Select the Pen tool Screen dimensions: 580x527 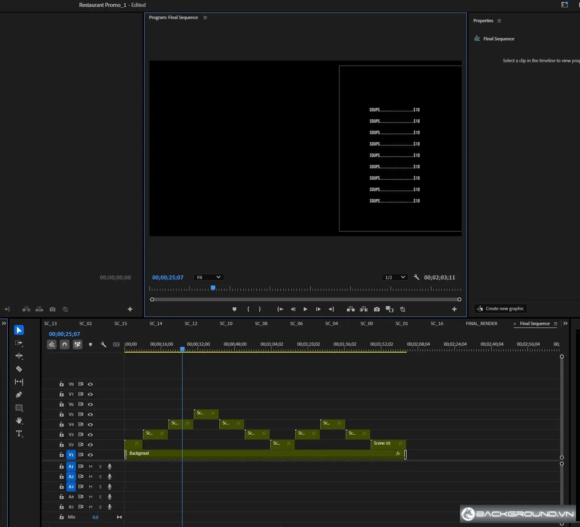pos(19,395)
